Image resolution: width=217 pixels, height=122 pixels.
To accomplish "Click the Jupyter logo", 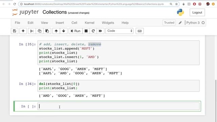I will (x=25, y=12).
